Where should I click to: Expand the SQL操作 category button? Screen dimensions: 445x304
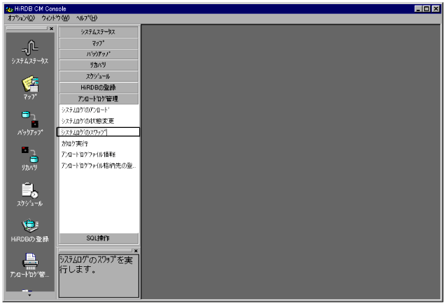click(99, 238)
